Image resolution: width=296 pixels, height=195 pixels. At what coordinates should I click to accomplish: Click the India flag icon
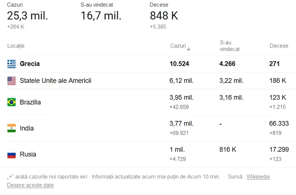11,128
